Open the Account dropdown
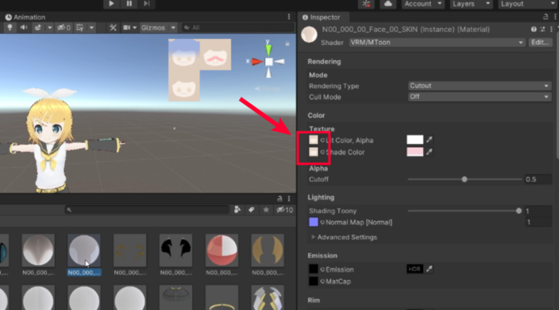This screenshot has height=310, width=559. (423, 3)
